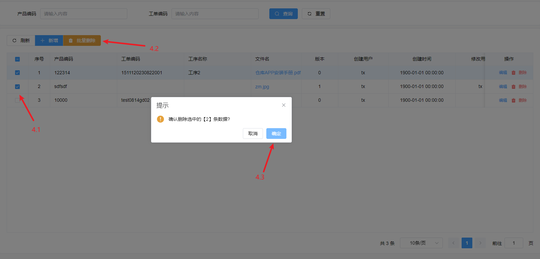Uncheck the checkbox for row sdfsdf
The width and height of the screenshot is (540, 259).
pos(17,87)
